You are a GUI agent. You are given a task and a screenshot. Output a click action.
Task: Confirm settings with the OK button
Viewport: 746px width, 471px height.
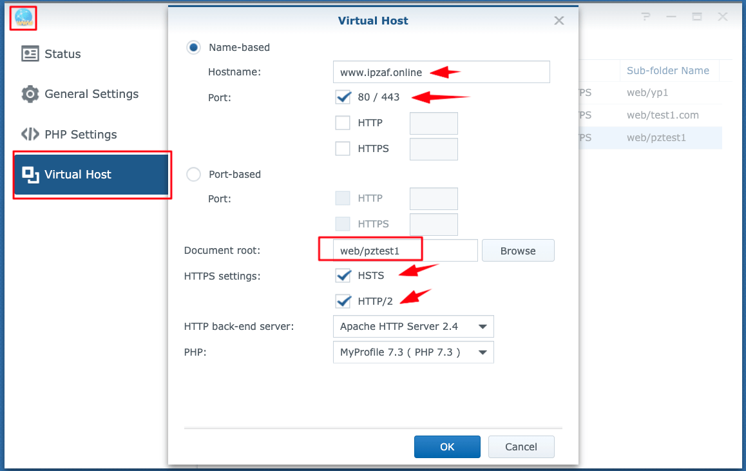[447, 447]
